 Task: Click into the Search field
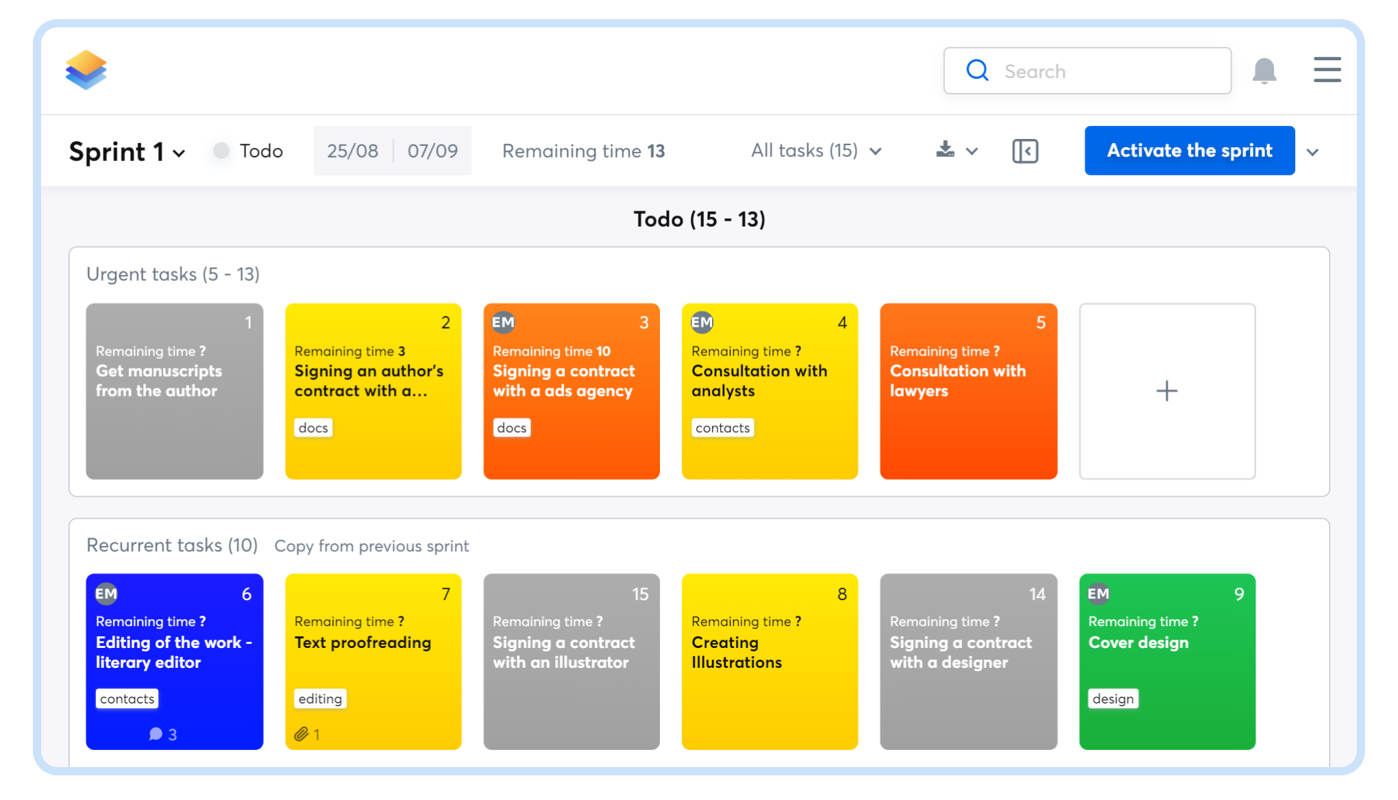[x=1088, y=71]
